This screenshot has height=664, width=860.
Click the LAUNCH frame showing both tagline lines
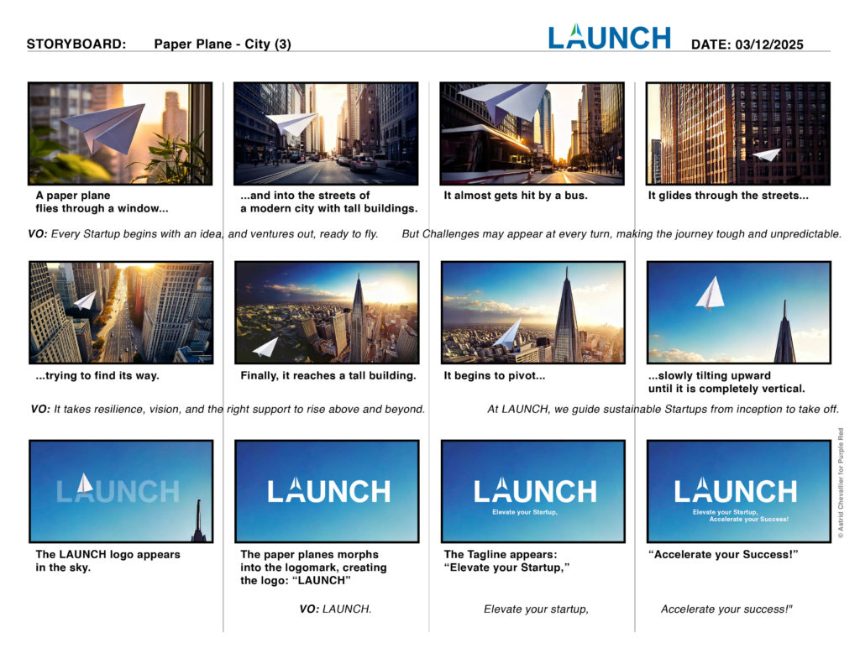(739, 491)
